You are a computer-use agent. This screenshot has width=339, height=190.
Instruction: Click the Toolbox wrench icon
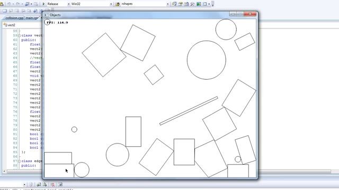(x=192, y=4)
